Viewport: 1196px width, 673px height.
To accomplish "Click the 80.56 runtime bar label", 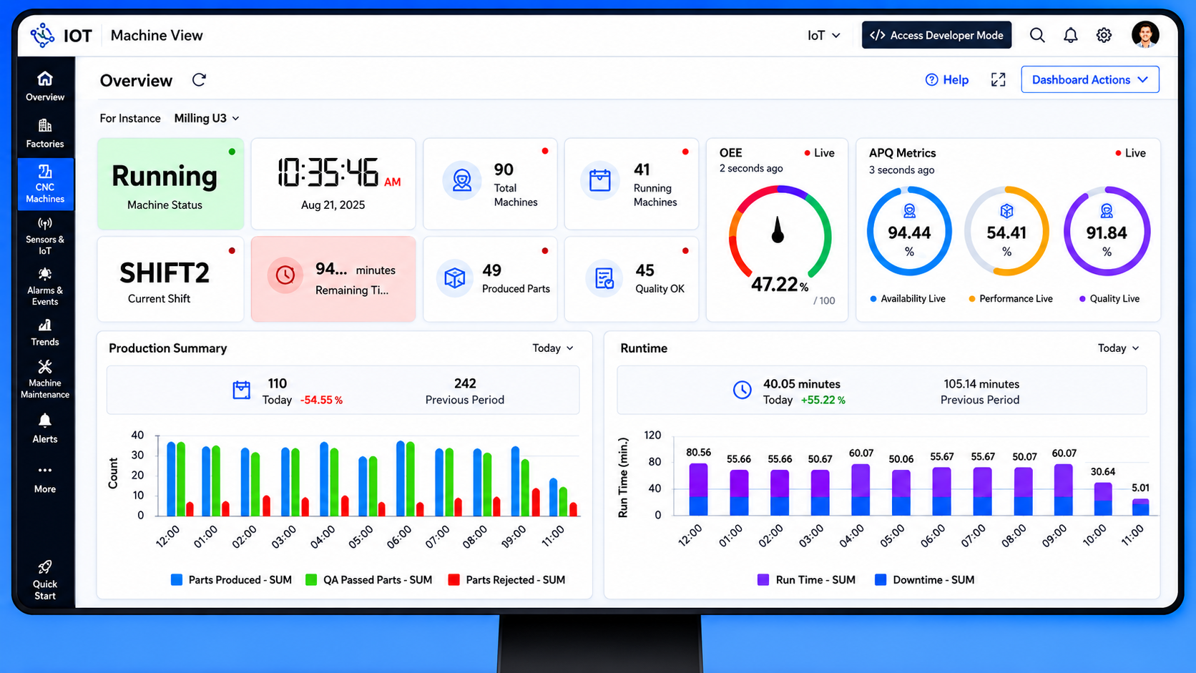I will (x=698, y=453).
